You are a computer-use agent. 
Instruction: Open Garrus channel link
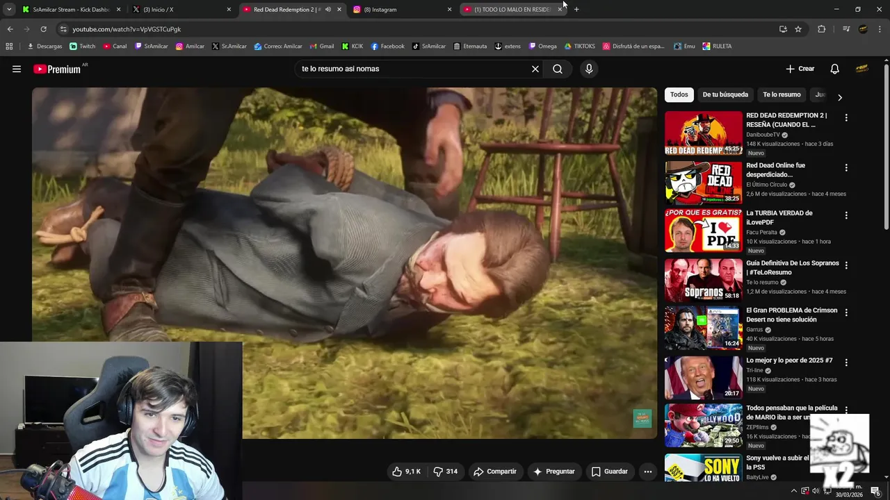coord(754,330)
